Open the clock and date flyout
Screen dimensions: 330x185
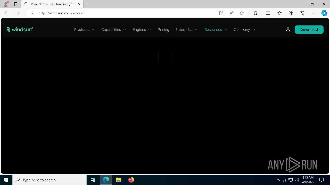click(308, 180)
